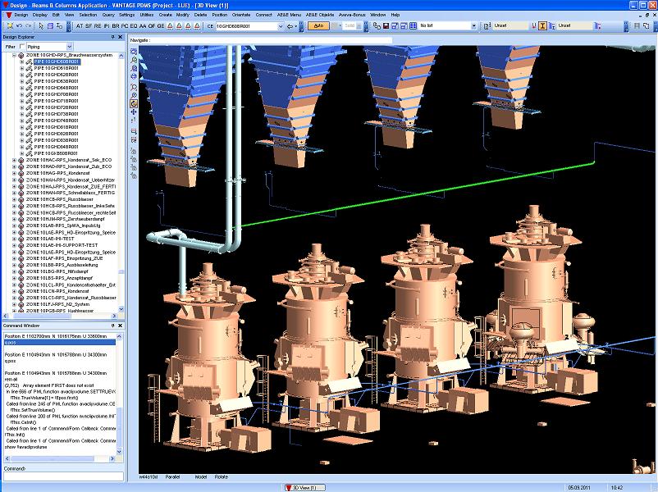Click the orange Auto button
This screenshot has height=492, width=658.
click(x=320, y=25)
